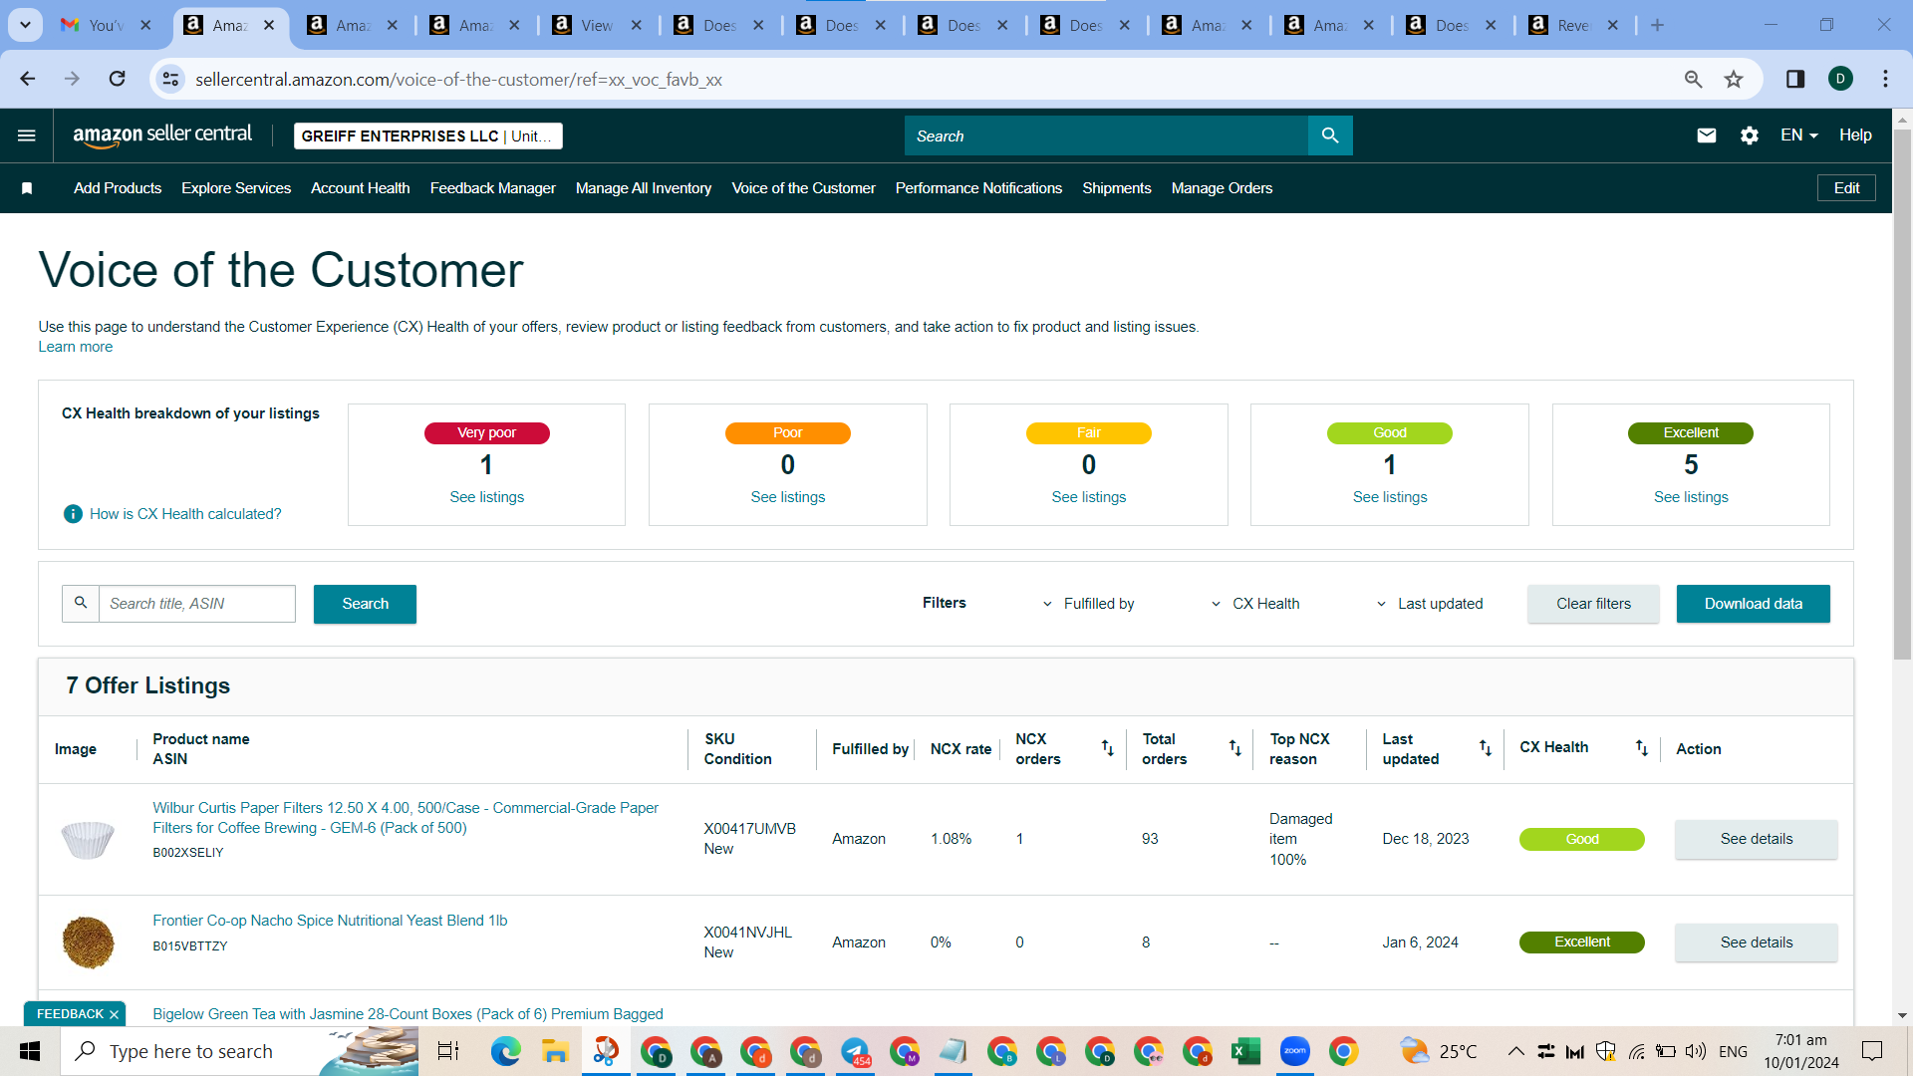Open Excel from the taskbar
Image resolution: width=1913 pixels, height=1076 pixels.
[1245, 1051]
